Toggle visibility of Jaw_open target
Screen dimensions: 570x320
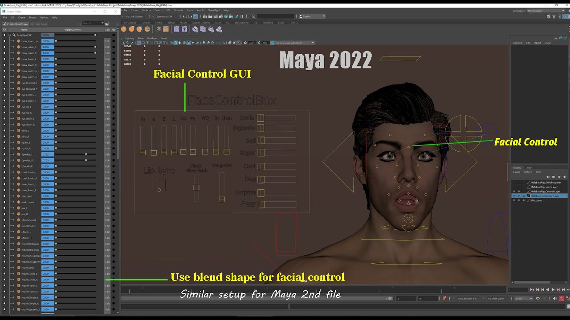[x=4, y=196]
